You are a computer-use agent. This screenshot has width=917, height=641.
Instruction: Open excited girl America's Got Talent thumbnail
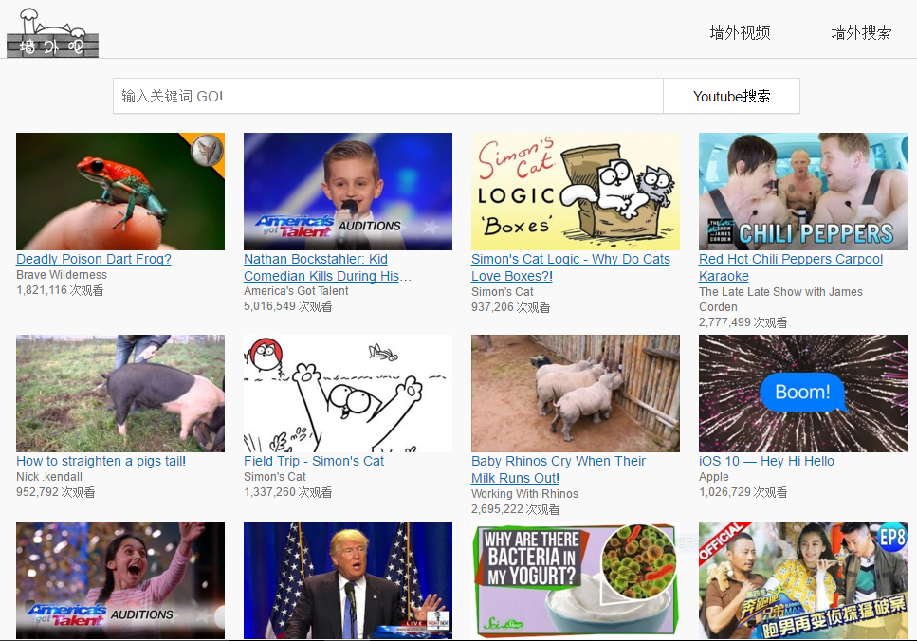120,580
